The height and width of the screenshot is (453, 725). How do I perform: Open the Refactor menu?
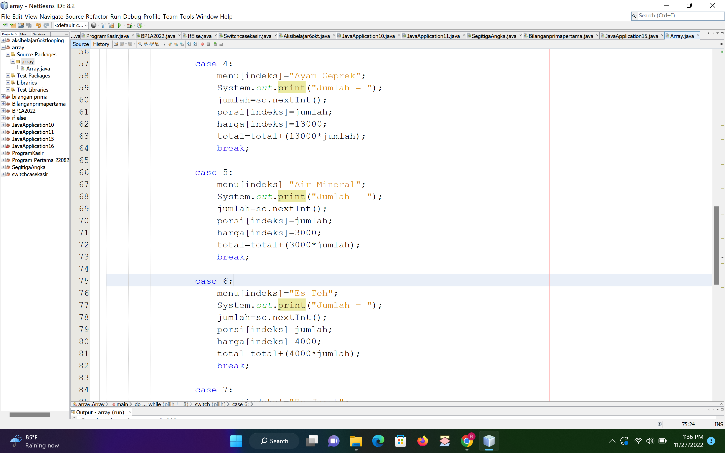pyautogui.click(x=96, y=16)
